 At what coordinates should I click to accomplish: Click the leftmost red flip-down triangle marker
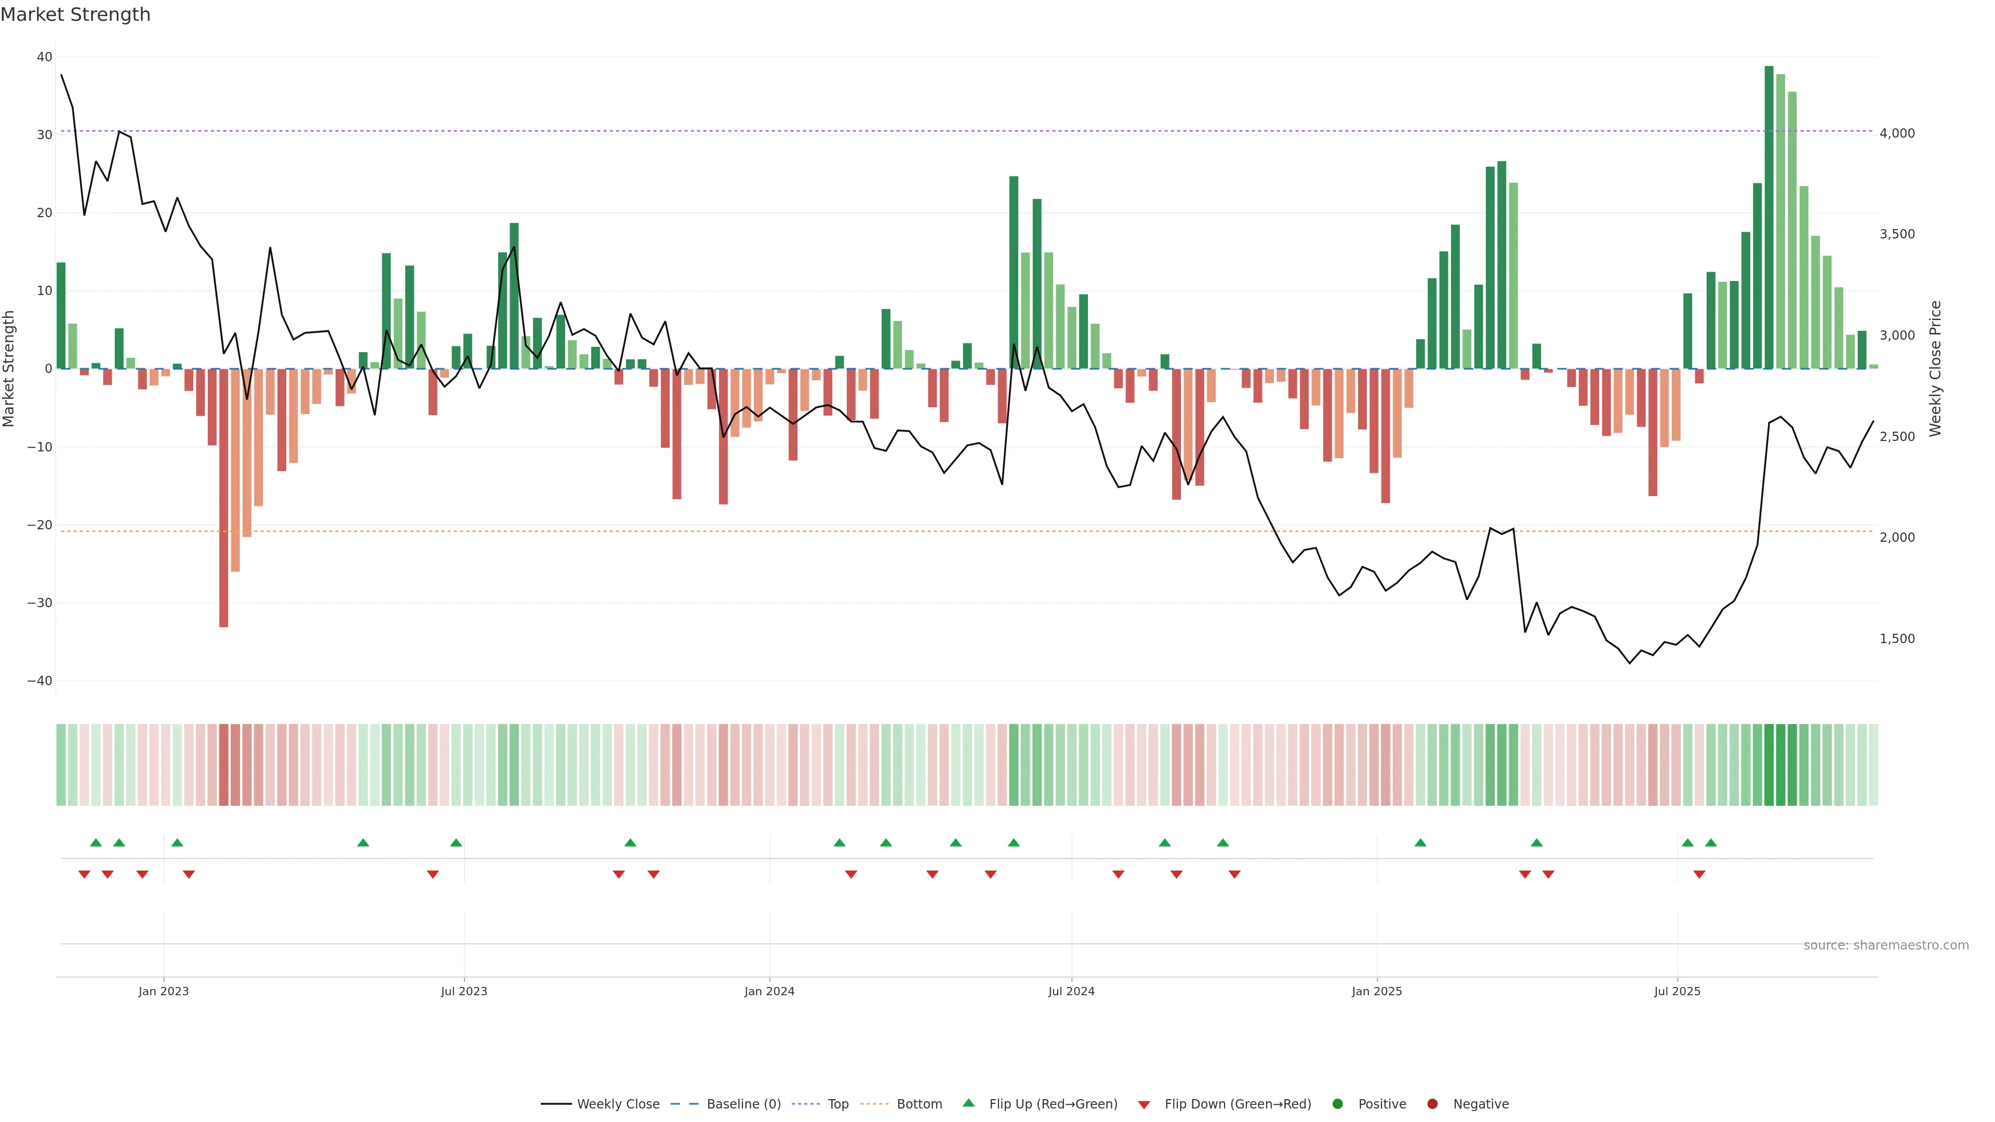click(x=84, y=874)
